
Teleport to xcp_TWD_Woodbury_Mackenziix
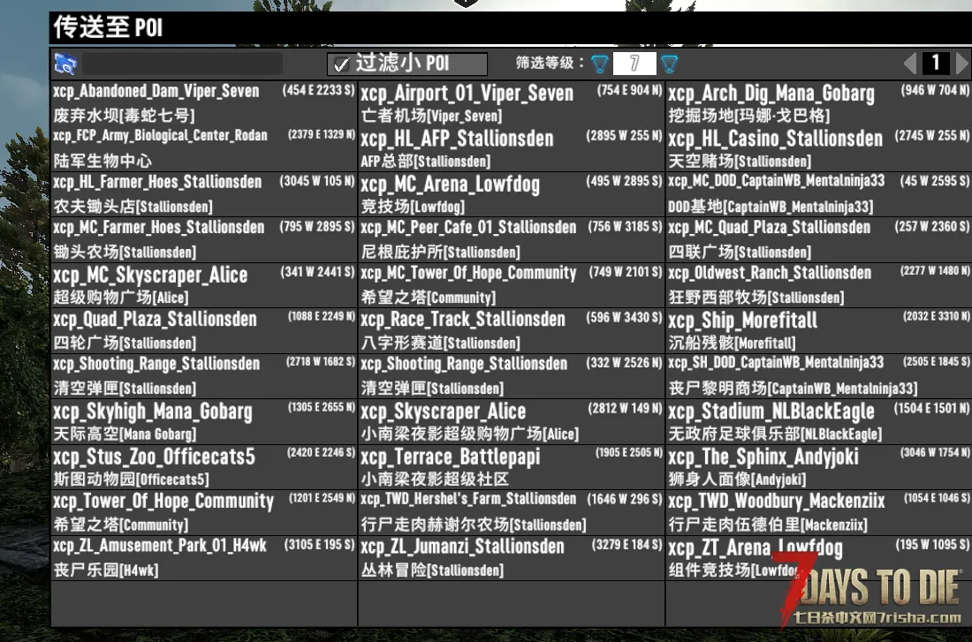tap(819, 512)
